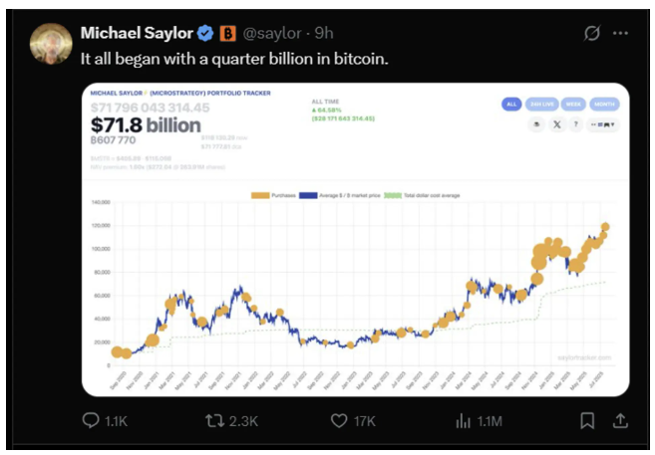This screenshot has width=655, height=455.
Task: Click the Grok icon beside the timestamp
Action: point(590,33)
